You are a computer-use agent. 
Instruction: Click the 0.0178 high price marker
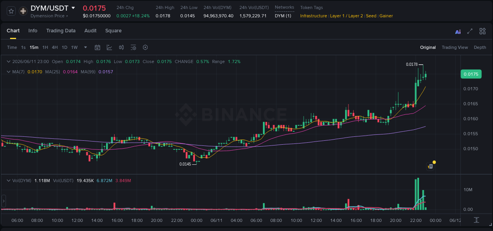pos(412,64)
